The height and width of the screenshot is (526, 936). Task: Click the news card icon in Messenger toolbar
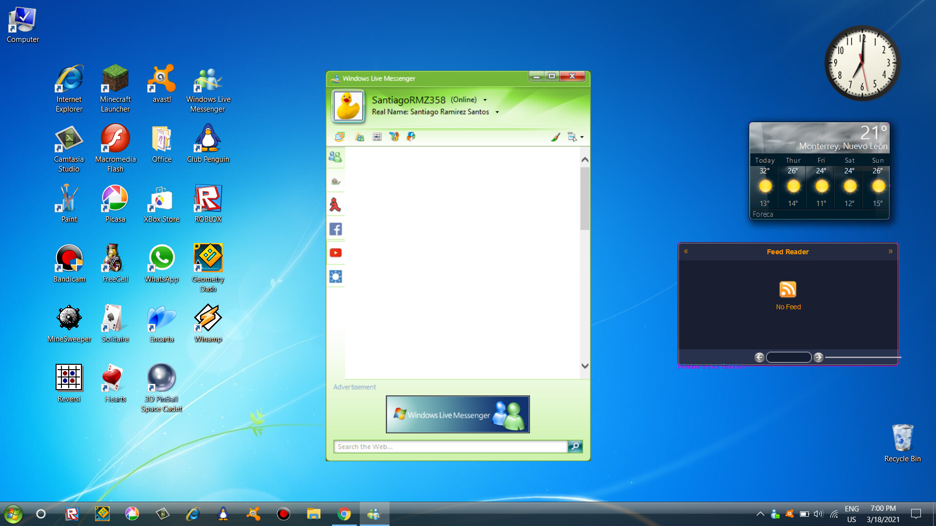(377, 137)
